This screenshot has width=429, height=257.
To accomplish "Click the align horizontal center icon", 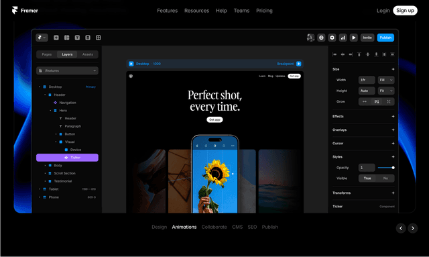I will tap(343, 54).
